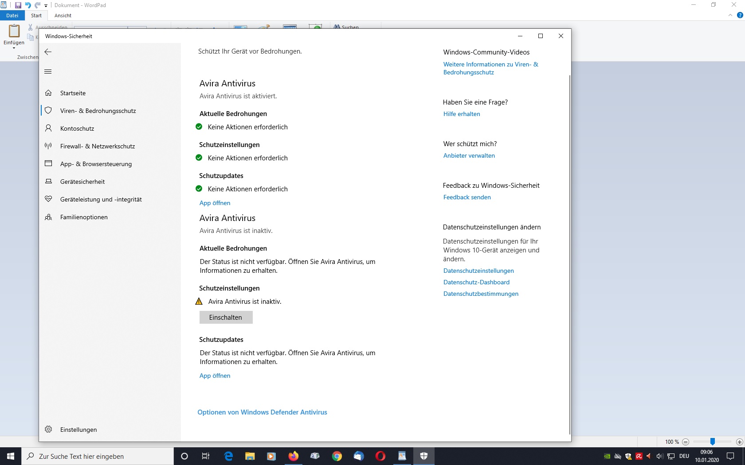
Task: Open the Quick Access Toolbar customize dropdown
Action: (46, 6)
